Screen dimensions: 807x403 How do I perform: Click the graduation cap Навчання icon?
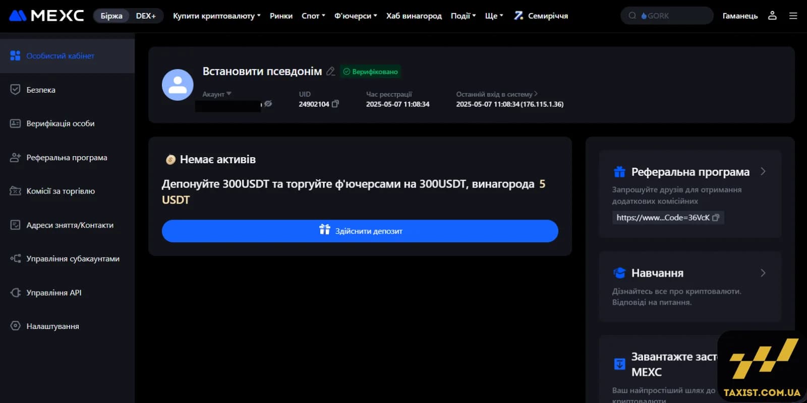pyautogui.click(x=619, y=273)
